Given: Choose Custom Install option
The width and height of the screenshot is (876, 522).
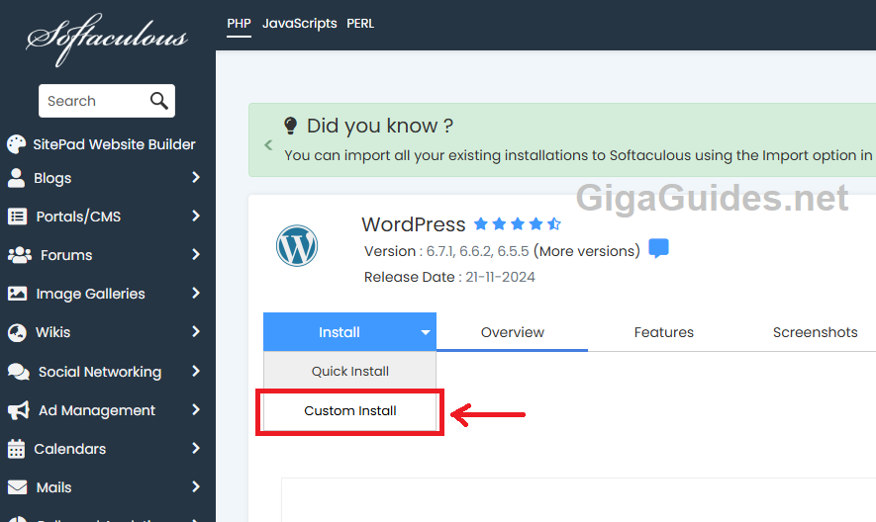Looking at the screenshot, I should [x=349, y=411].
